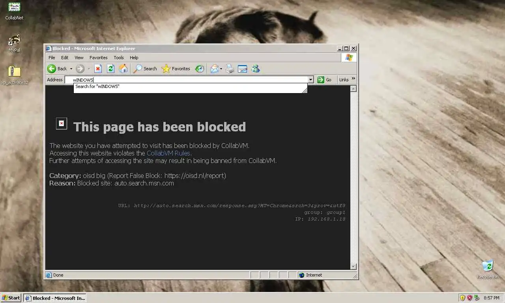Refresh the page with green arrows icon
This screenshot has height=303, width=505.
(x=110, y=69)
